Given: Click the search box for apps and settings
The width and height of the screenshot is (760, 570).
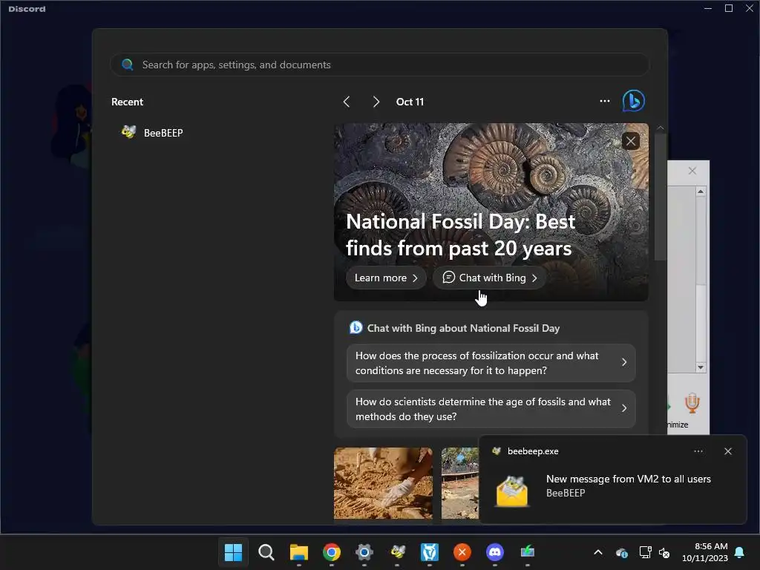Looking at the screenshot, I should pyautogui.click(x=379, y=65).
